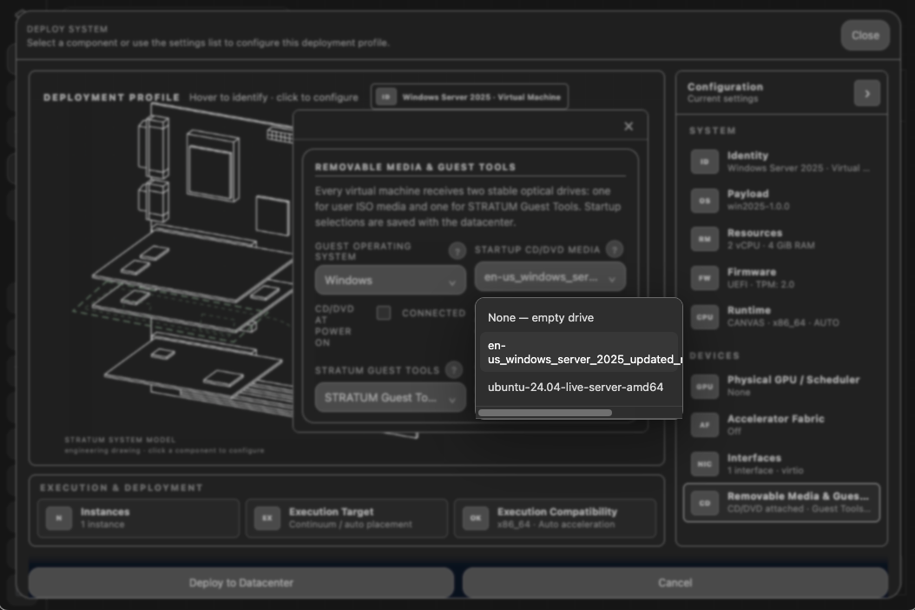Click the Instances N icon
Viewport: 915px width, 610px height.
point(59,518)
